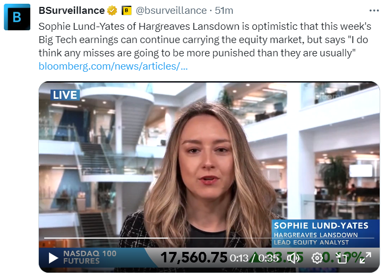Click the 51m post timestamp

[224, 11]
